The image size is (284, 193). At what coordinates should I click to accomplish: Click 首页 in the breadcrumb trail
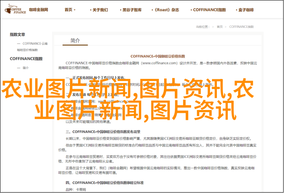pos(220,27)
